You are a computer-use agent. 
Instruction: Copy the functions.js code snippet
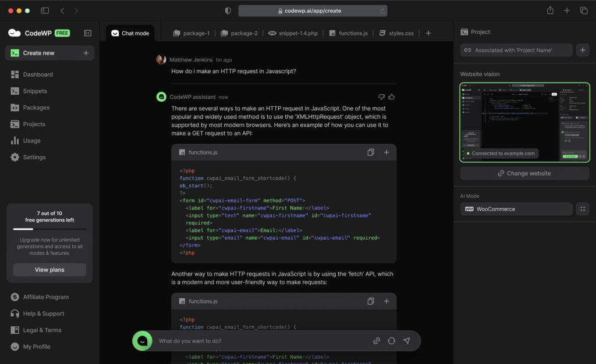point(371,152)
